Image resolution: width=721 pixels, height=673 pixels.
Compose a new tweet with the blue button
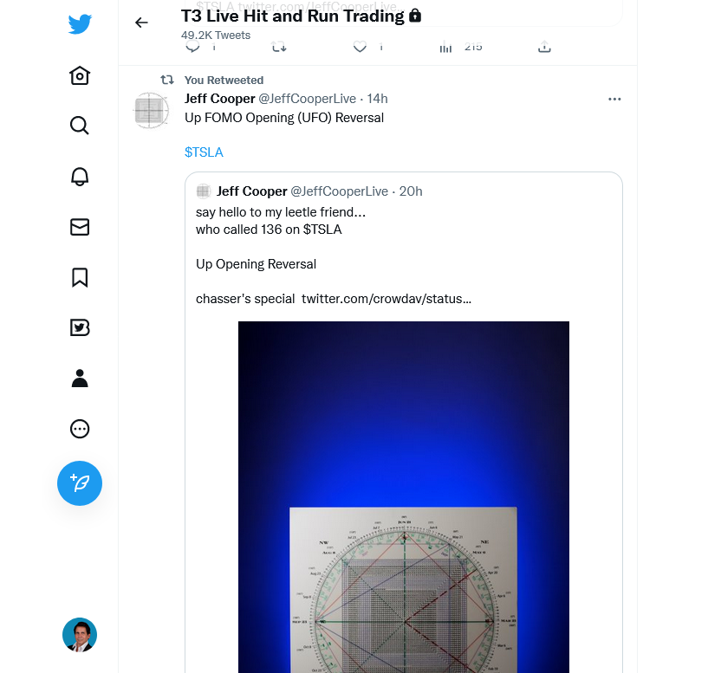click(79, 483)
